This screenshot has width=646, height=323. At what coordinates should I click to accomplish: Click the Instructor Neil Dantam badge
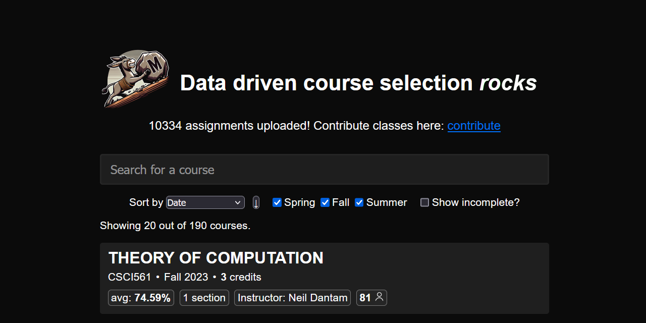click(292, 298)
